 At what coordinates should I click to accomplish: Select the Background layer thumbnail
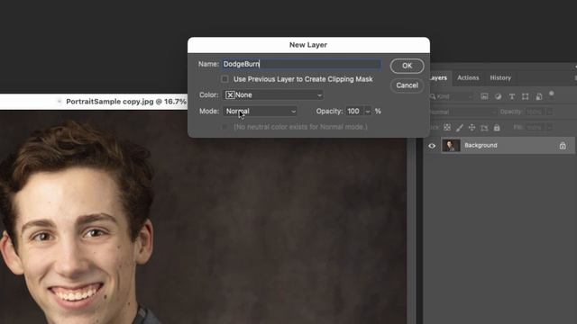(451, 146)
